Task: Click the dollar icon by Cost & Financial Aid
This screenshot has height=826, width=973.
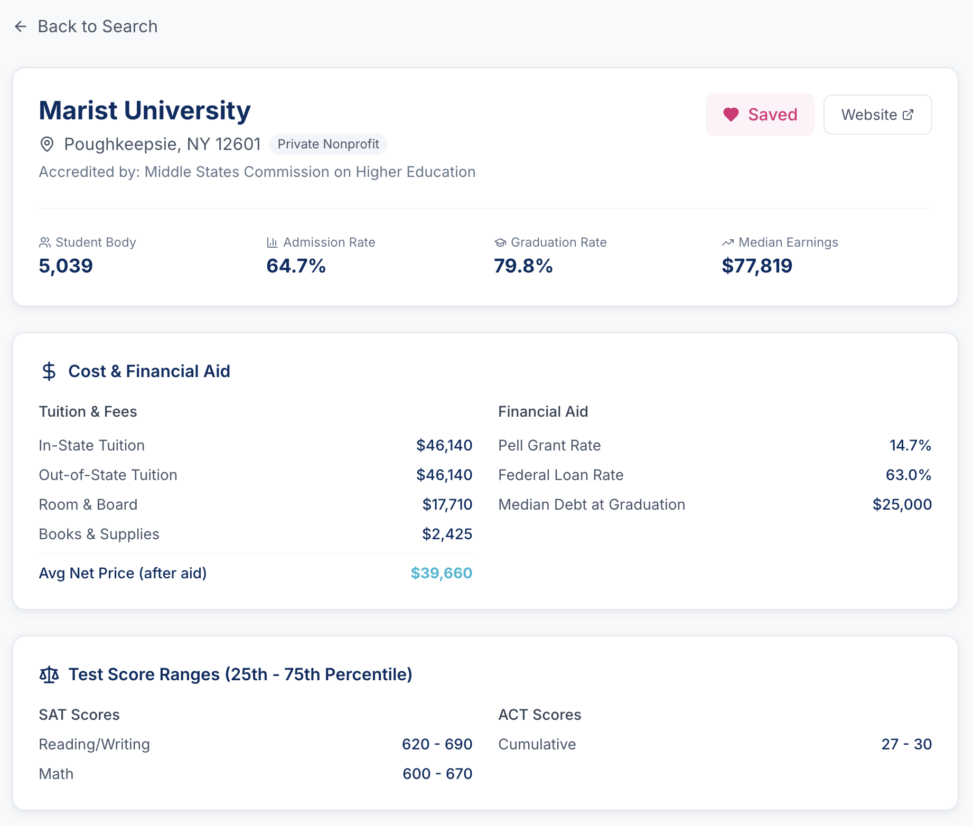Action: click(x=49, y=371)
